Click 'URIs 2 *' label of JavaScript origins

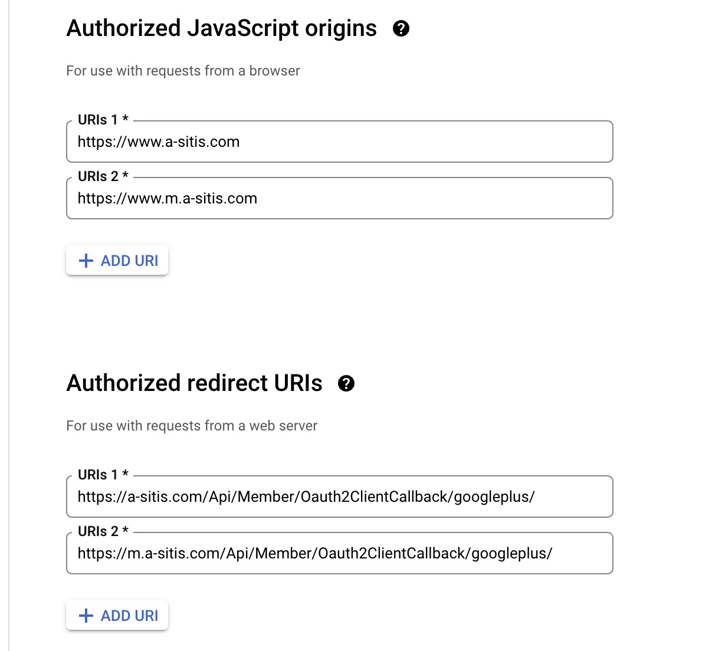pos(103,176)
